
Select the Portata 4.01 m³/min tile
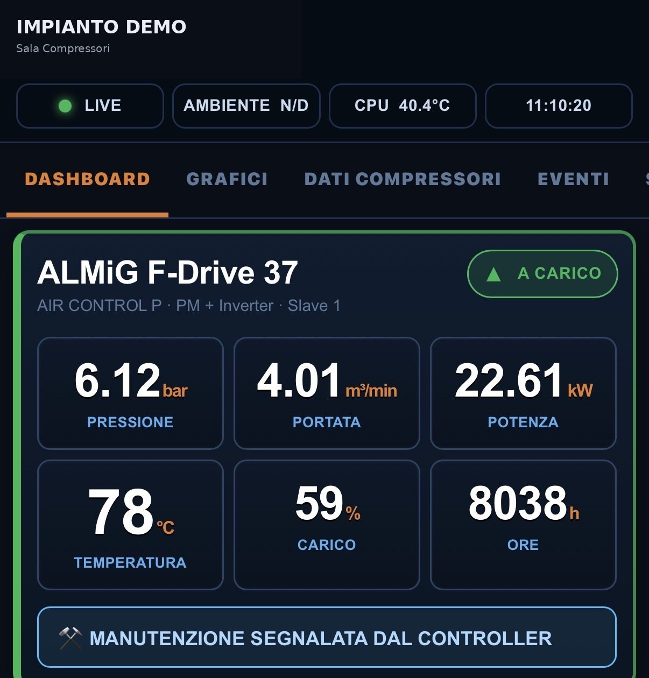pyautogui.click(x=327, y=393)
